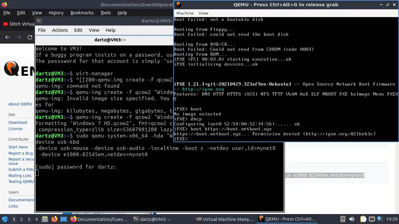This screenshot has width=399, height=224.
Task: Click 'Booting from Floppy...' line in QEMU
Action: coord(204,30)
